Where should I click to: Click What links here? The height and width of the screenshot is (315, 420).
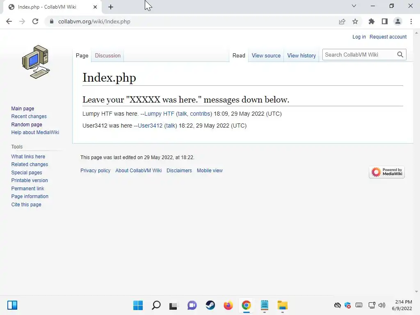point(28,156)
